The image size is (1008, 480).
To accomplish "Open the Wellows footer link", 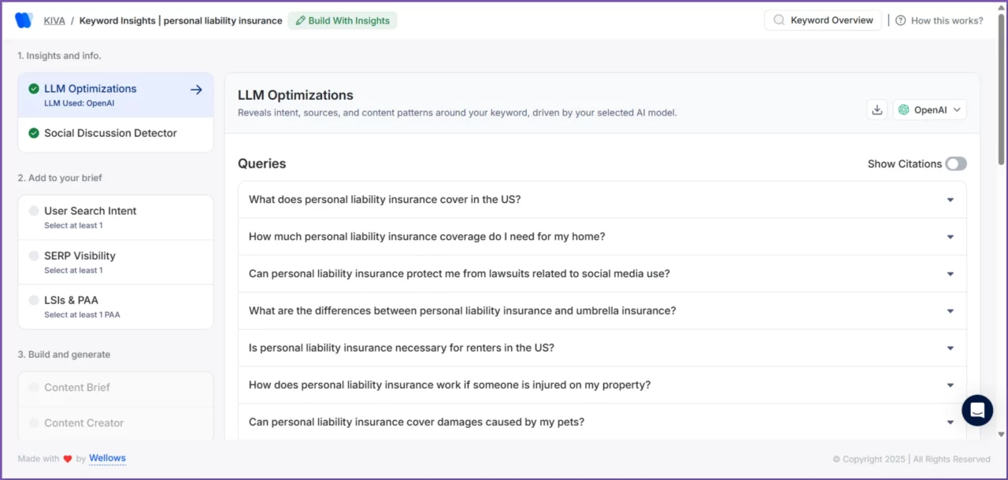I will (x=107, y=458).
